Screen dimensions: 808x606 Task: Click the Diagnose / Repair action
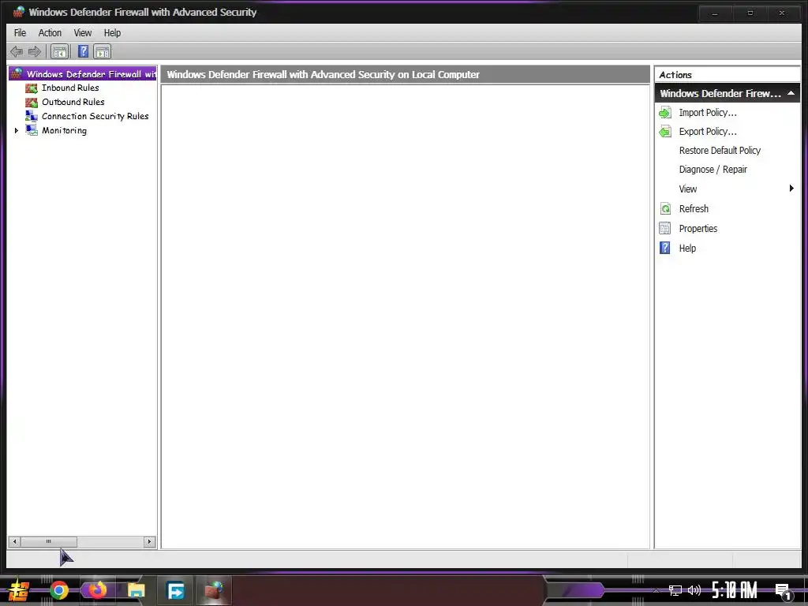(x=713, y=170)
